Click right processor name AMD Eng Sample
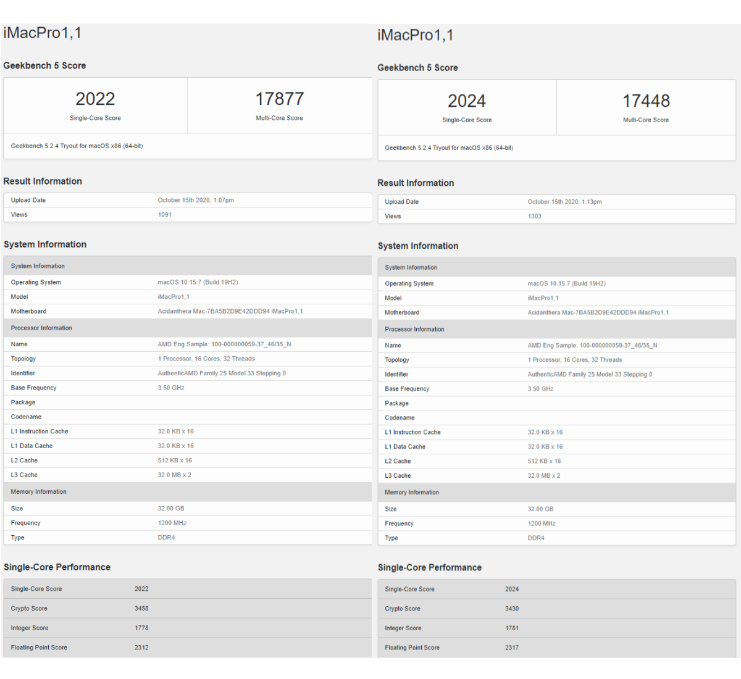The height and width of the screenshot is (679, 741). tap(592, 346)
